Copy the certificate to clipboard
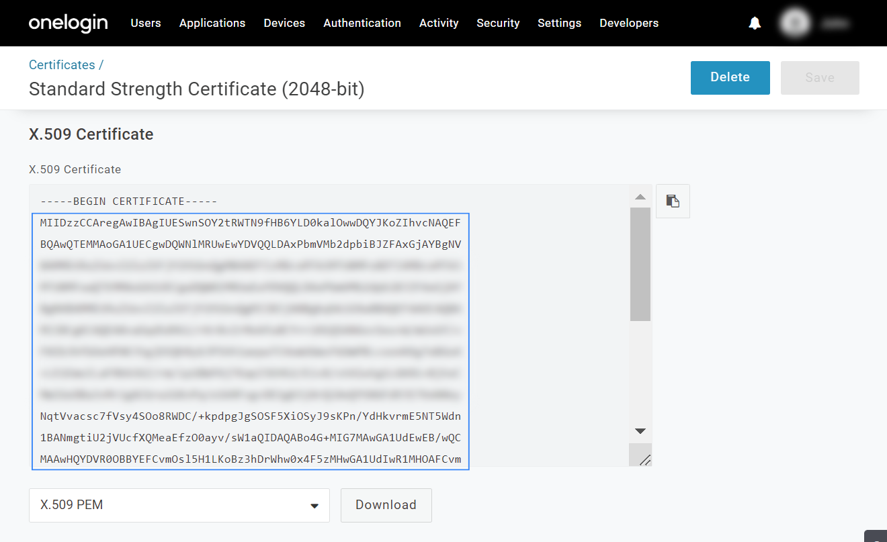The width and height of the screenshot is (887, 542). coord(673,201)
